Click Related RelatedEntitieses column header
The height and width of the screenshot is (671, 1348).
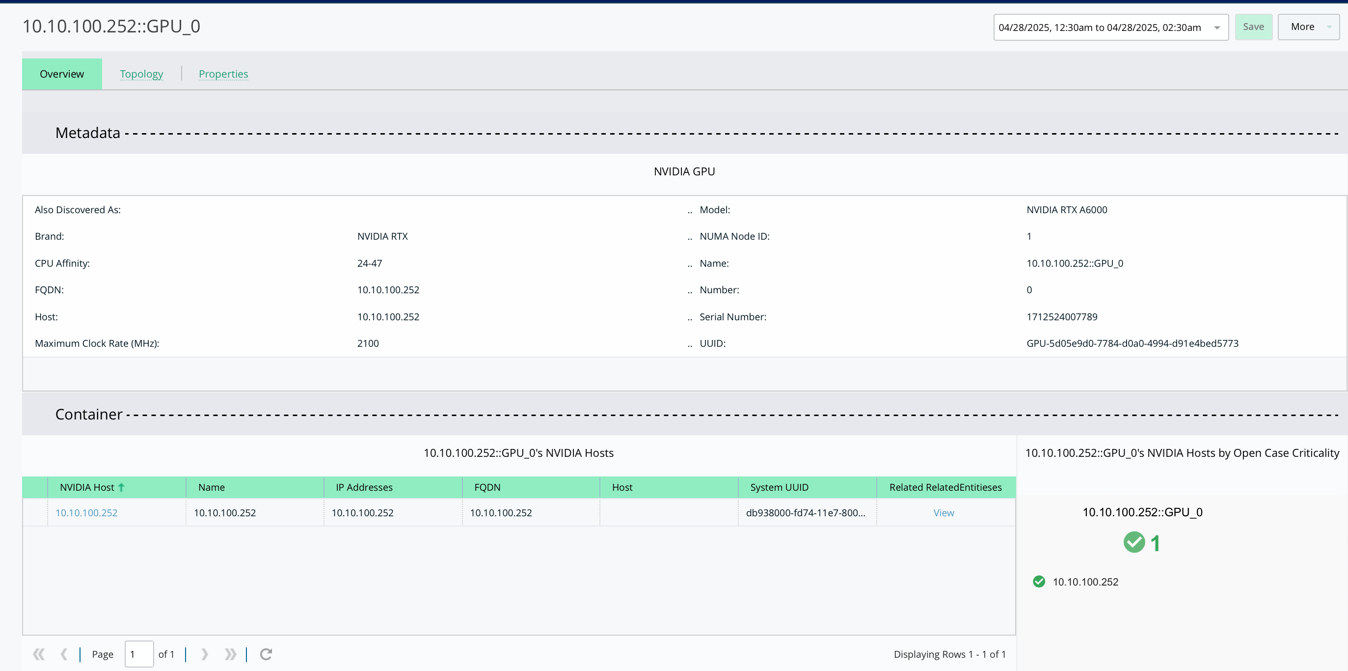tap(946, 487)
